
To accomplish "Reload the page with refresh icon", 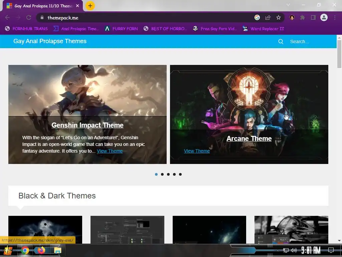I will point(29,17).
